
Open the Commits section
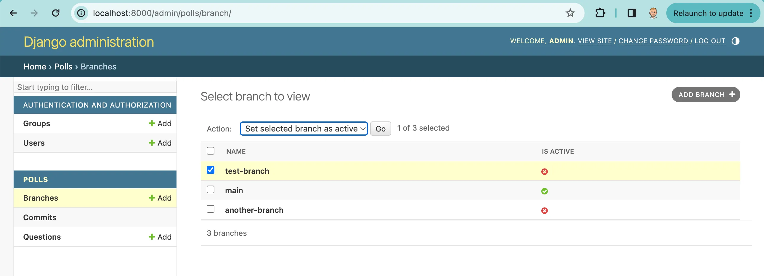point(40,217)
